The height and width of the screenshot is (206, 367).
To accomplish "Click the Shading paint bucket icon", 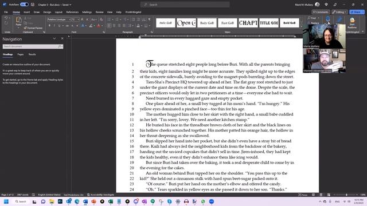I will pyautogui.click(x=138, y=26).
